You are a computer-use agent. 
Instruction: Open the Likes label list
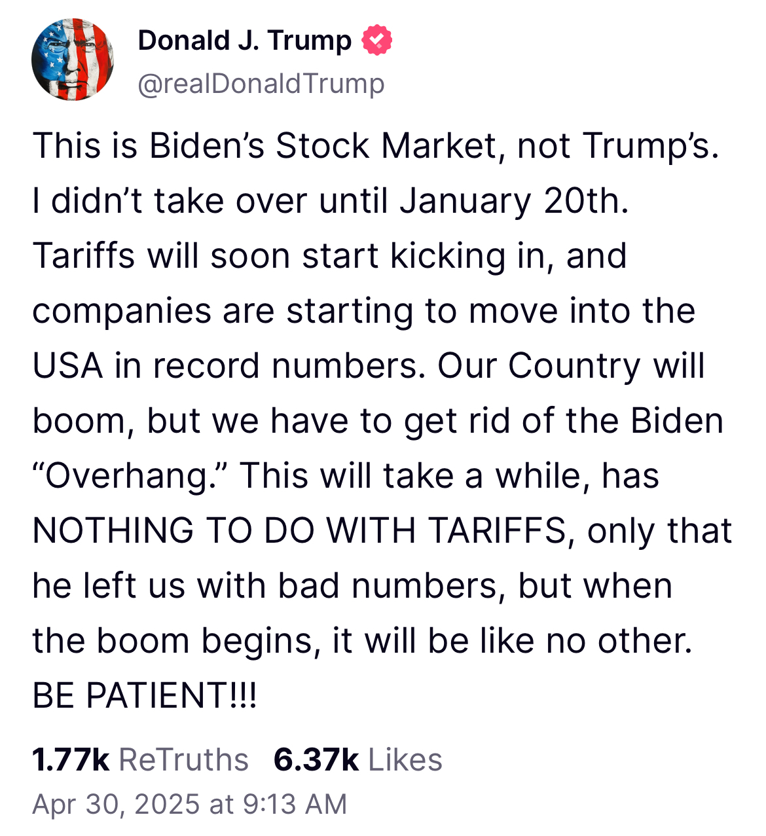[x=405, y=760]
